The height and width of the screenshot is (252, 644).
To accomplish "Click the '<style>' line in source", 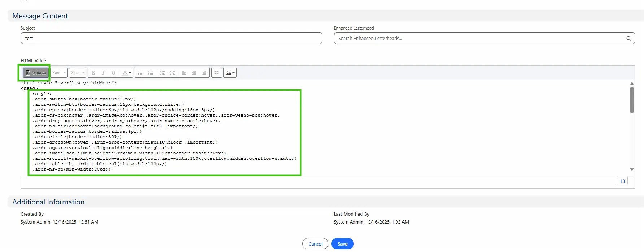I will click(42, 94).
